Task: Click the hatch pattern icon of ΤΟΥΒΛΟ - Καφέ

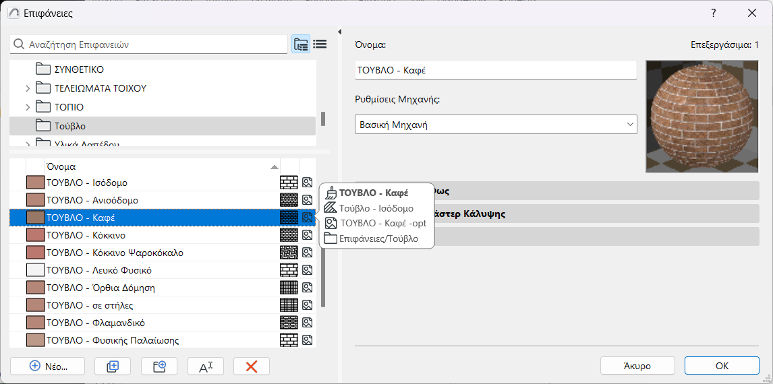Action: (289, 217)
